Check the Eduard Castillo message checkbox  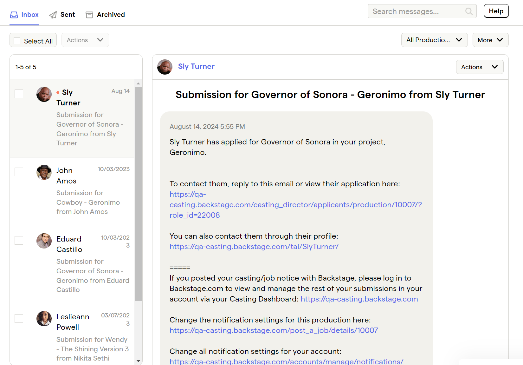point(19,241)
